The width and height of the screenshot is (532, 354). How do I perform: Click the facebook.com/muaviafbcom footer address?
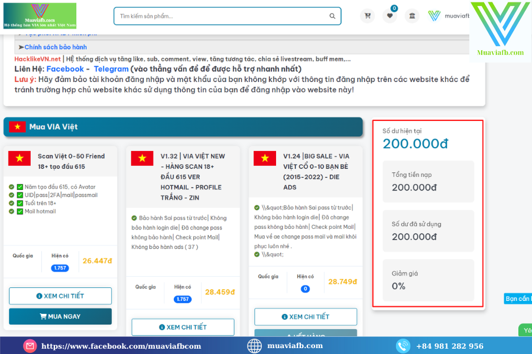[x=121, y=346]
